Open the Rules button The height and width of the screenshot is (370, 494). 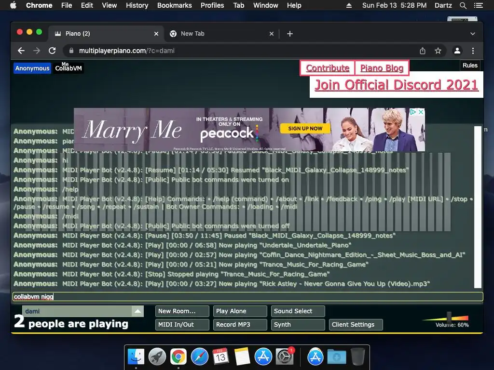[470, 66]
